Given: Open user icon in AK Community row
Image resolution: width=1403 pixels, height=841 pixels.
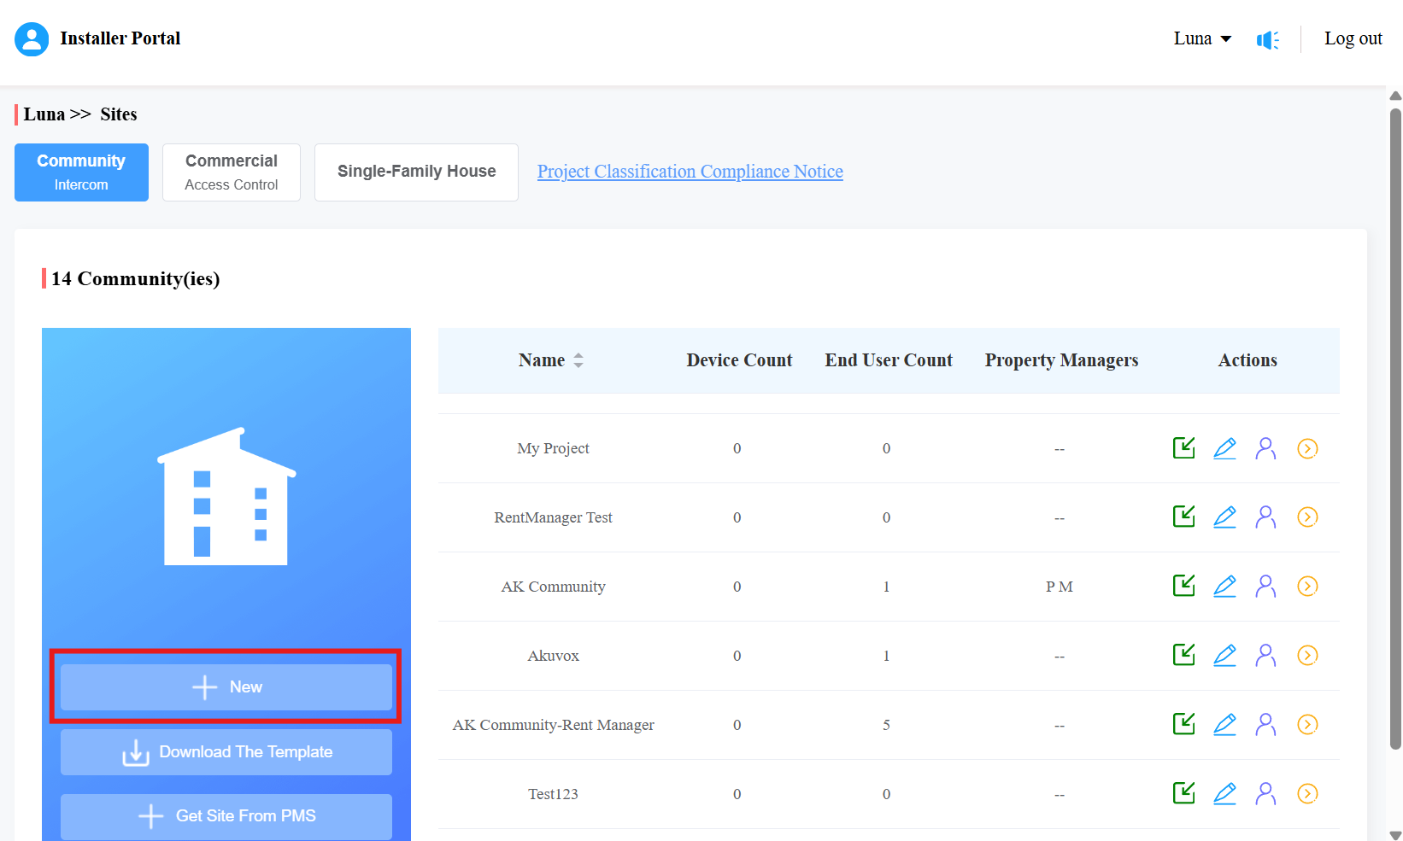Looking at the screenshot, I should (x=1265, y=587).
